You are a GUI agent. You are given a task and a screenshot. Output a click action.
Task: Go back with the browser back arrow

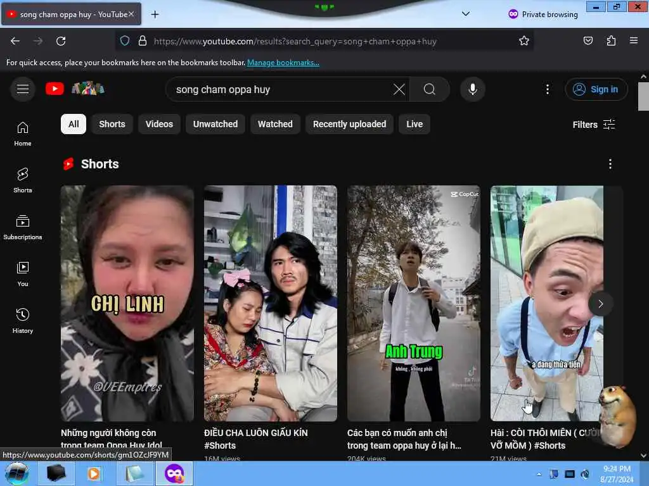[15, 41]
